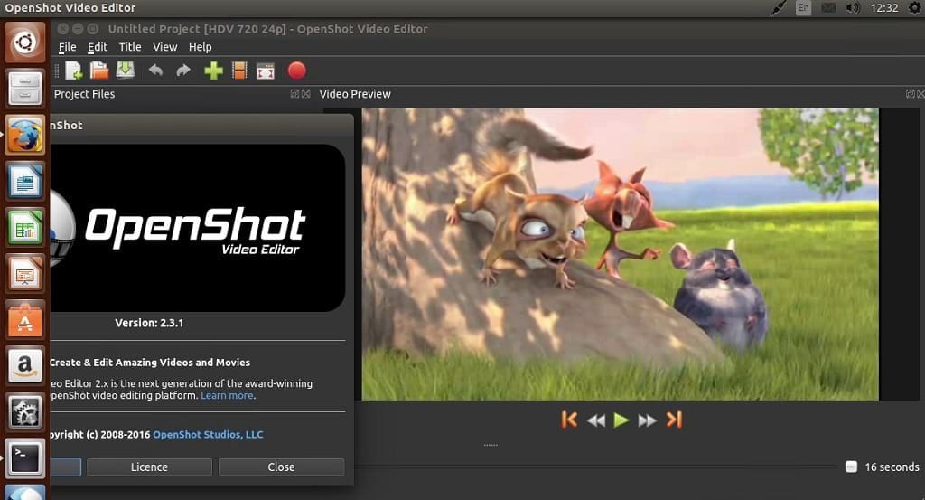This screenshot has width=925, height=500.
Task: Open the OpenShot Studios, LLC link
Action: click(208, 435)
